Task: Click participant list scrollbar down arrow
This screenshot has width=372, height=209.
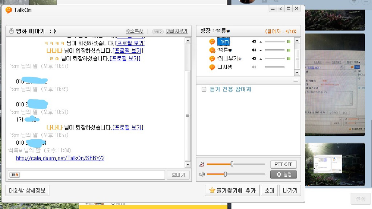Action: tap(297, 73)
